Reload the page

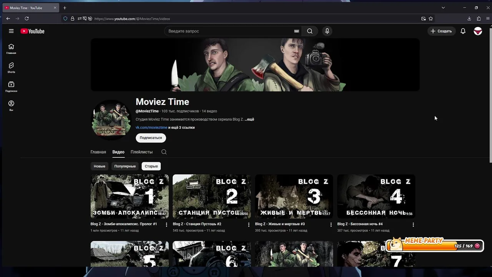(27, 18)
